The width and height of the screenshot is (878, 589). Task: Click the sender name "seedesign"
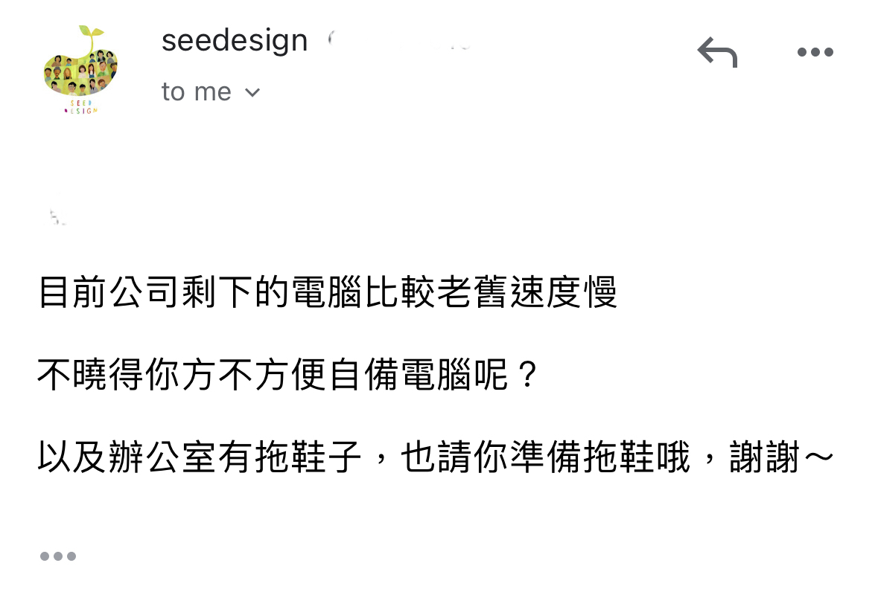pos(235,40)
